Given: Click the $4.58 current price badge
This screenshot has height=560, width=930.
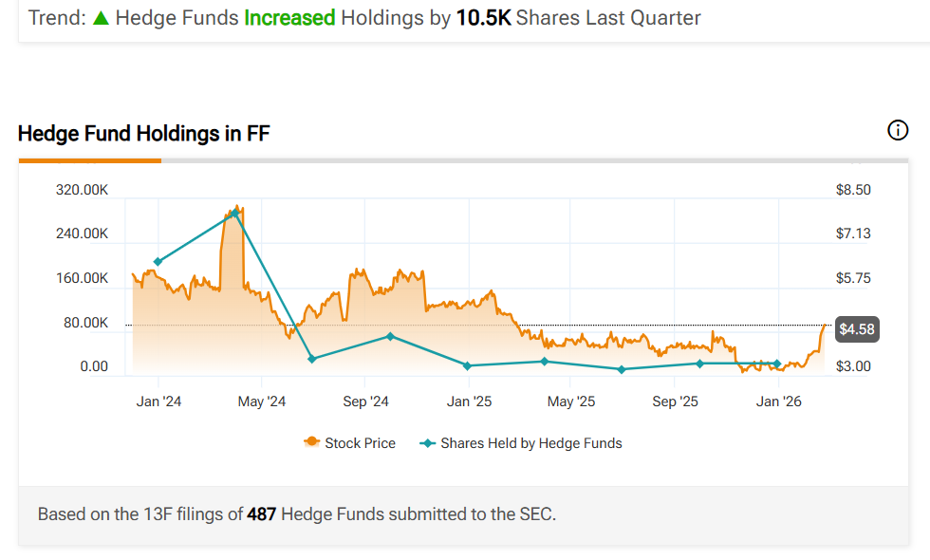Looking at the screenshot, I should 856,329.
